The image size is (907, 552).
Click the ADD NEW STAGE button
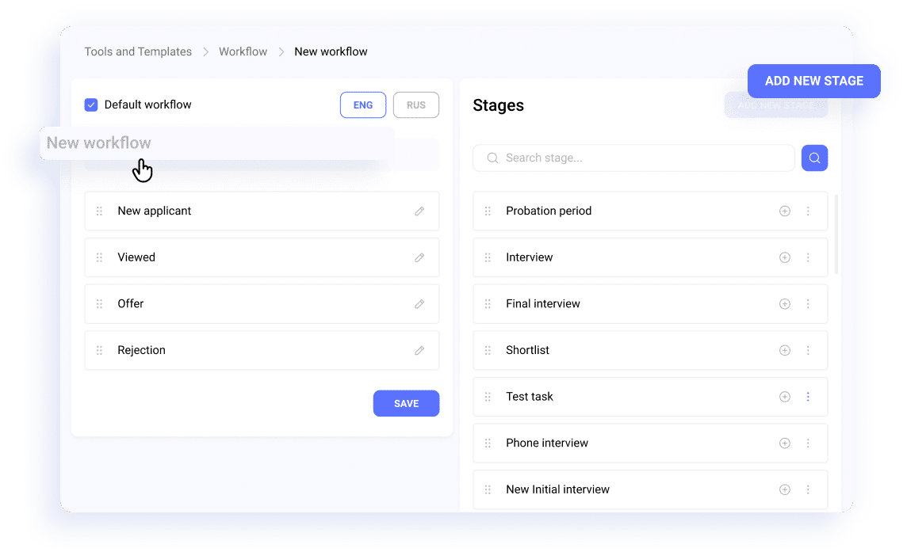(814, 81)
